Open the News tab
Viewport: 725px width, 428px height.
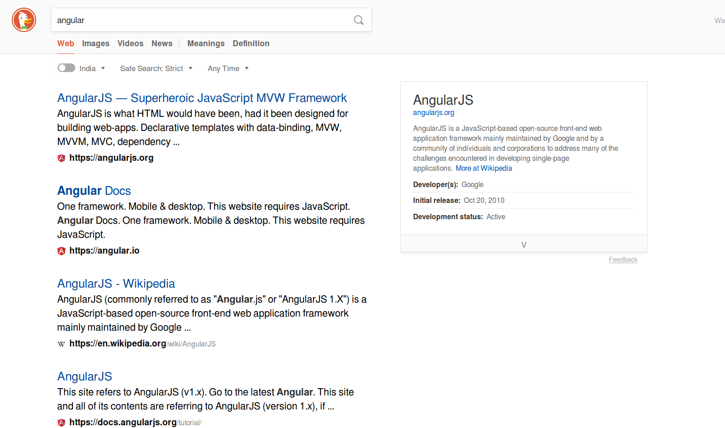(162, 43)
